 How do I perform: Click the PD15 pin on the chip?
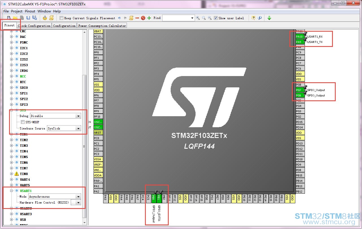(x=300, y=122)
